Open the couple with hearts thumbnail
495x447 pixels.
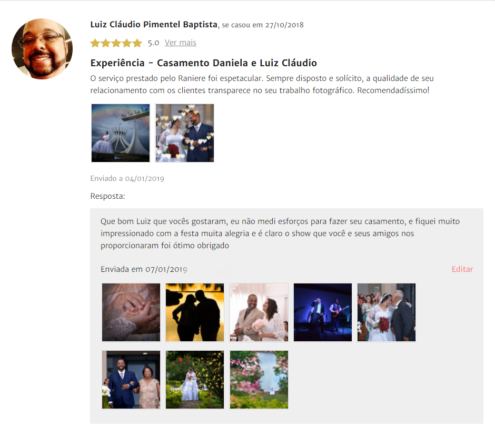[185, 133]
